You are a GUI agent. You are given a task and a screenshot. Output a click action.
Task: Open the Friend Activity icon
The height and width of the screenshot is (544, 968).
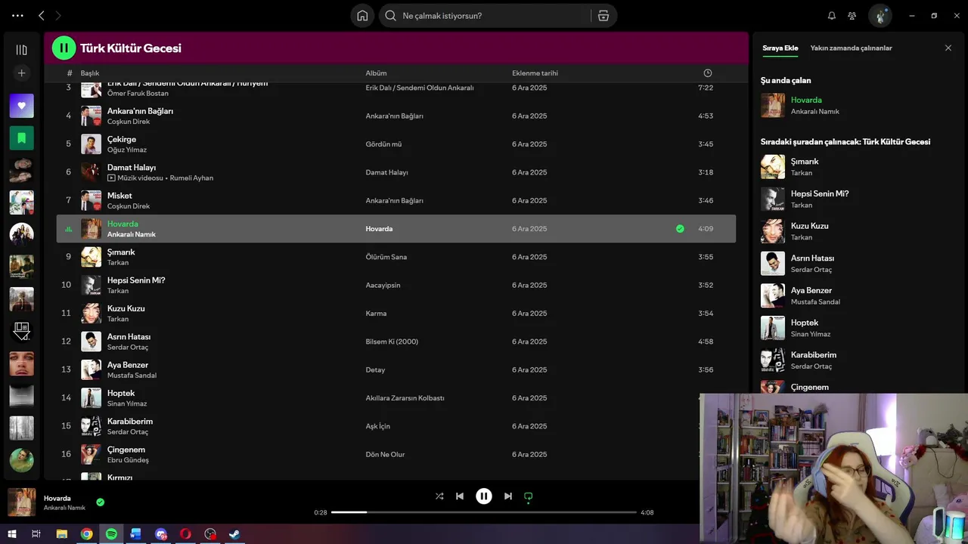(852, 15)
